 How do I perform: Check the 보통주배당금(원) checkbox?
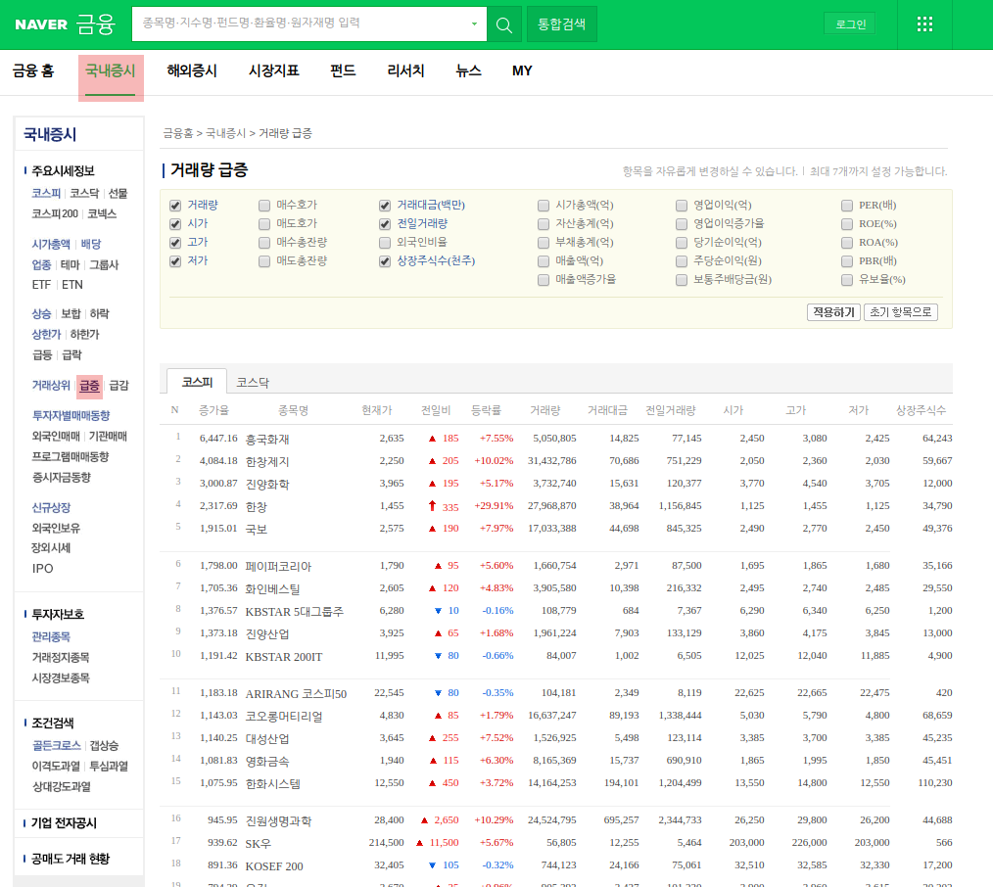682,280
